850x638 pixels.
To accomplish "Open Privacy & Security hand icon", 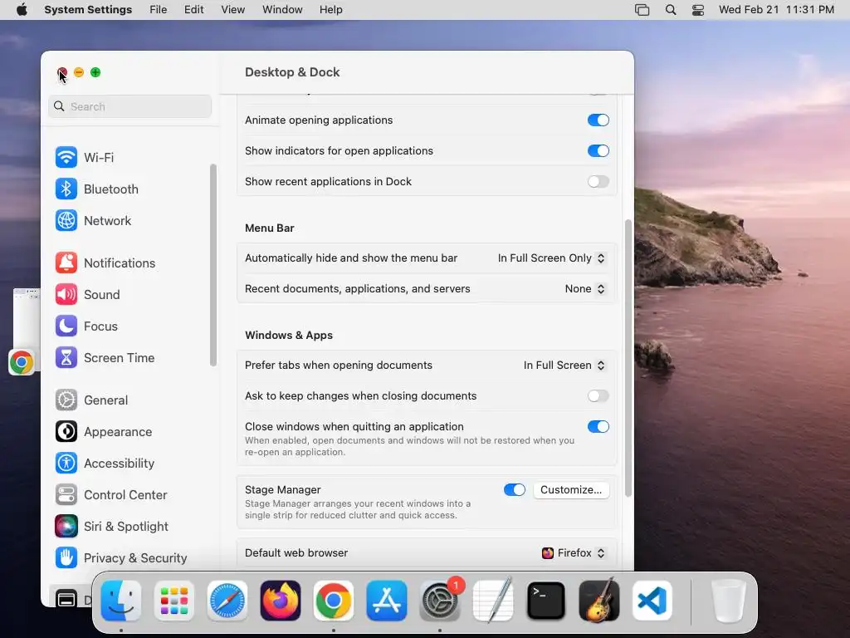I will pyautogui.click(x=66, y=557).
